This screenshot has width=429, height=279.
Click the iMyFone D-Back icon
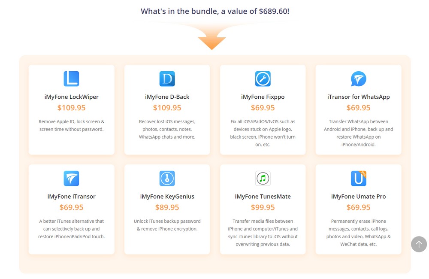pyautogui.click(x=167, y=79)
